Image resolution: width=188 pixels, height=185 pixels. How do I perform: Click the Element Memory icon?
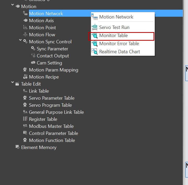17,147
